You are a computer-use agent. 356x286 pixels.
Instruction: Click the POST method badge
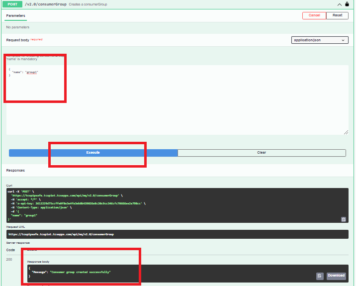12,4
